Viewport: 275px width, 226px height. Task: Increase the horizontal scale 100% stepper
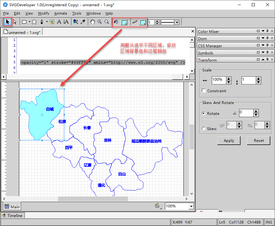(228, 79)
